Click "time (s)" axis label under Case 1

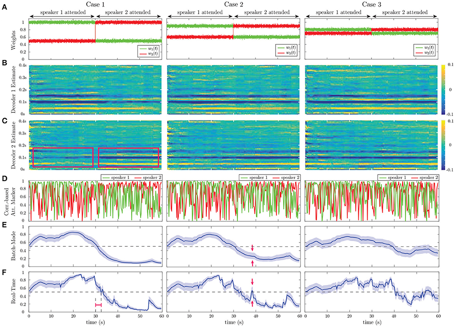tap(95, 322)
